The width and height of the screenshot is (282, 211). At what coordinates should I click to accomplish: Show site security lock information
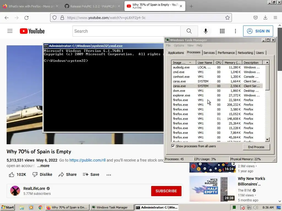(x=62, y=18)
